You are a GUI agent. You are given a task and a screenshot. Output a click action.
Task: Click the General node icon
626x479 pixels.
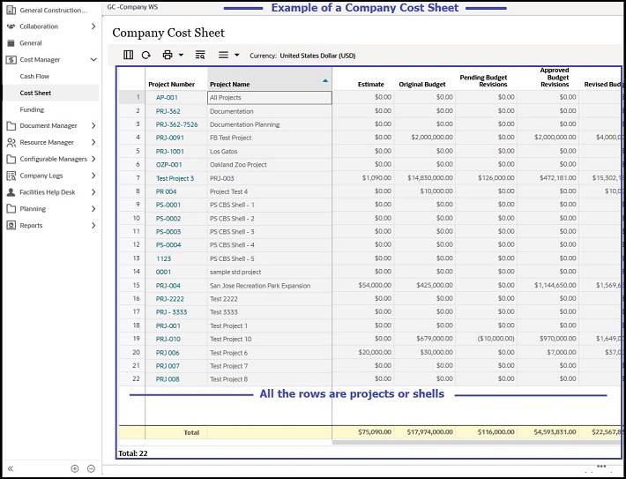(11, 42)
